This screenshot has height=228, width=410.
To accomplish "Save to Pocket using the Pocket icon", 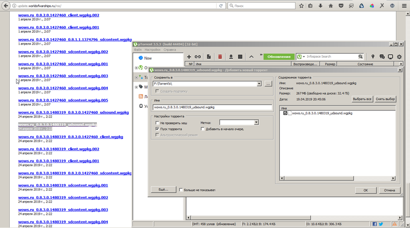I will coord(341,6).
